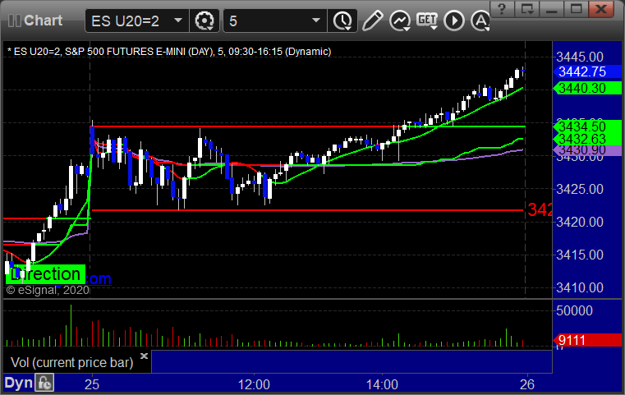
Task: Click the 3415.00 price axis value
Action: [x=580, y=255]
